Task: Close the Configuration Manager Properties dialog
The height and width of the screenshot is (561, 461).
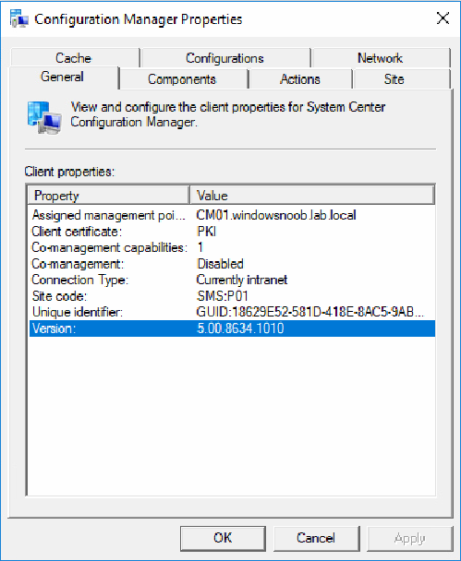Action: coord(443,18)
